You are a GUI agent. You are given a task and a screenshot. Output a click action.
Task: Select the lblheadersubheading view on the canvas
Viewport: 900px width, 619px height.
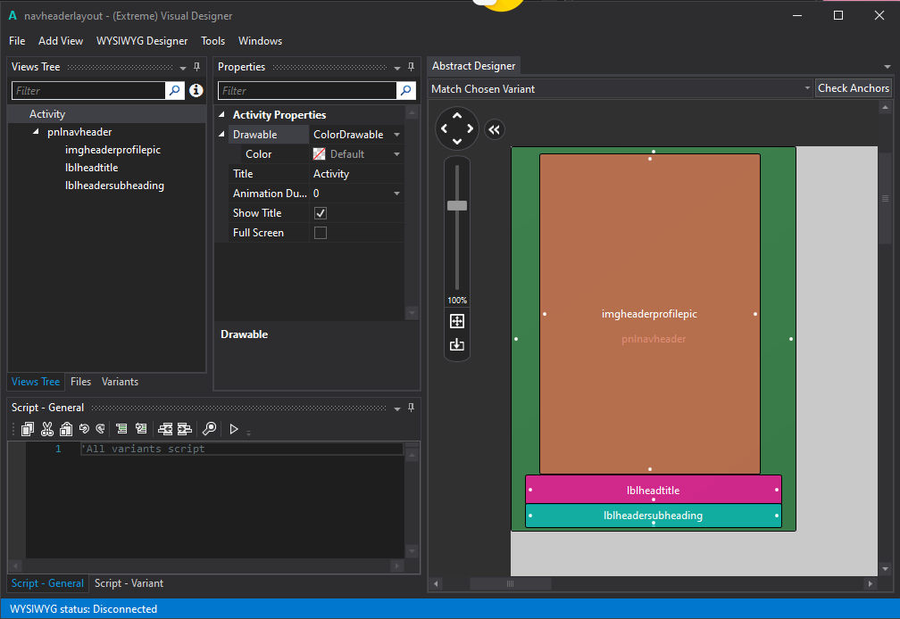point(654,516)
